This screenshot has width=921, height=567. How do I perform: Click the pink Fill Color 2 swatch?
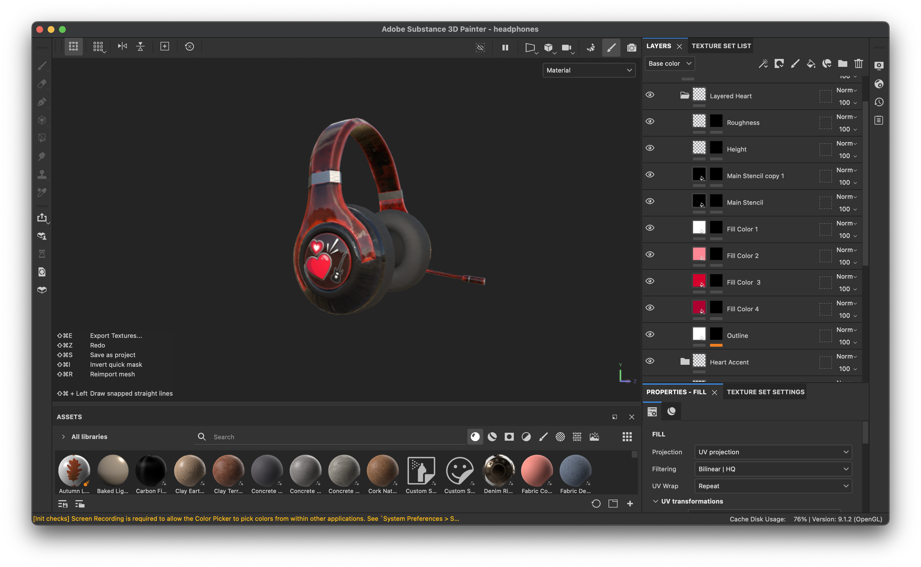click(699, 254)
